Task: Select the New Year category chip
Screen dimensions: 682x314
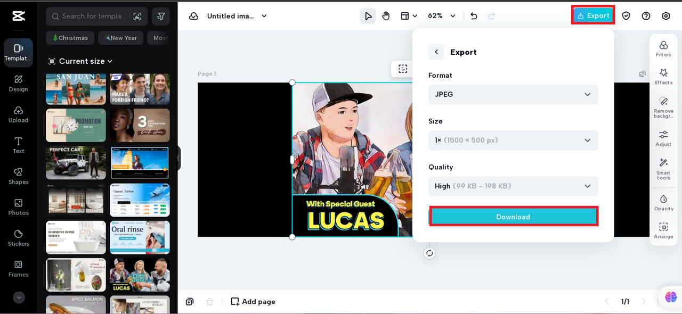Action: tap(121, 38)
